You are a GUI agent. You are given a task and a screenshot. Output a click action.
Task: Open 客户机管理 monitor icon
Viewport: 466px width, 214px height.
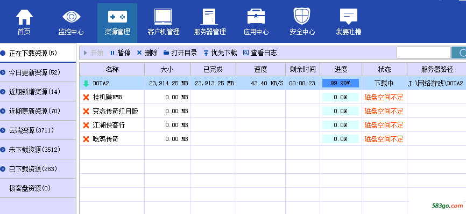click(163, 17)
